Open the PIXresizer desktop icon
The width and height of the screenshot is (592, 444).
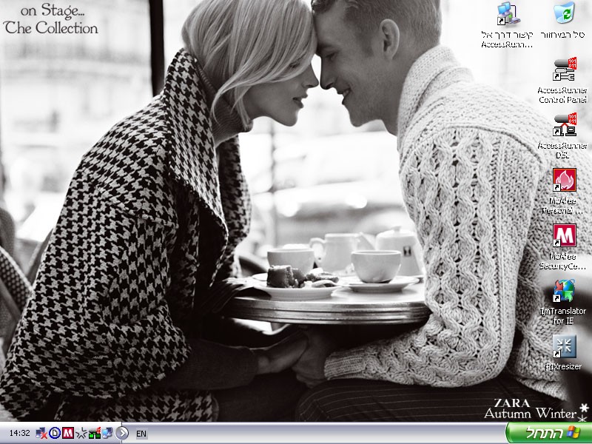pos(564,346)
